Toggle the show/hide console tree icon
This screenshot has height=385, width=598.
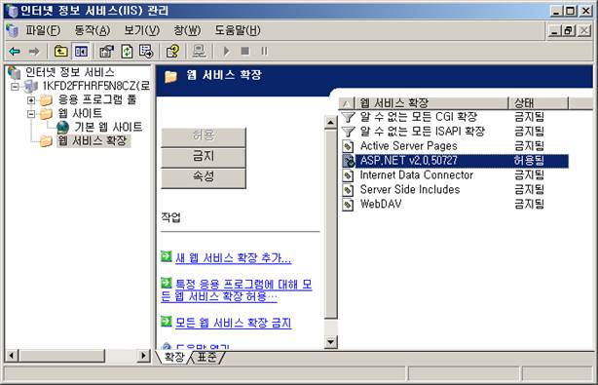click(81, 51)
